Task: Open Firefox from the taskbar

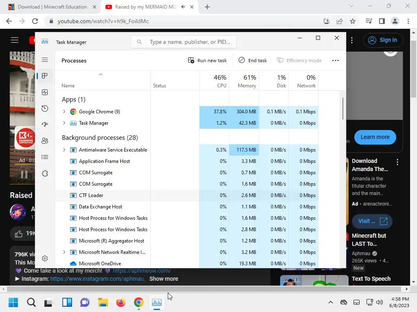Action: coord(121,302)
